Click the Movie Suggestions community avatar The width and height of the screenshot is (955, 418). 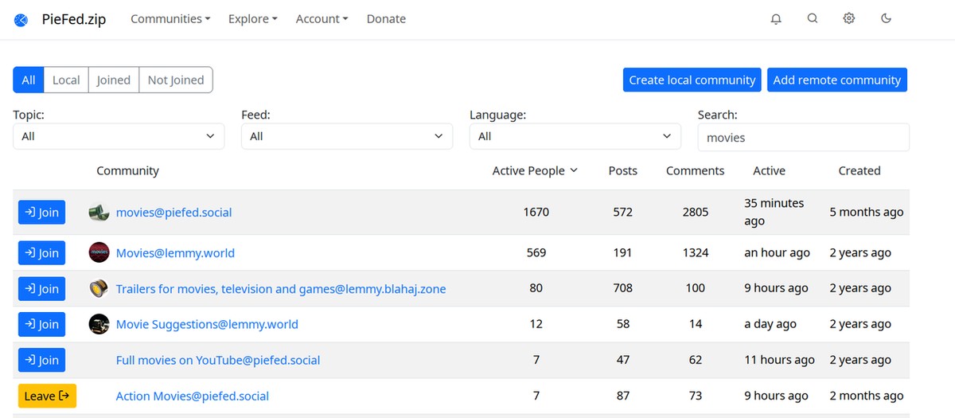click(x=99, y=325)
